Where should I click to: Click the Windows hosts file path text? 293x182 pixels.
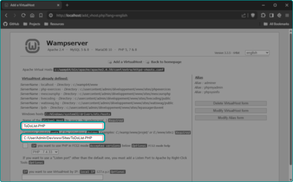tap(78, 114)
